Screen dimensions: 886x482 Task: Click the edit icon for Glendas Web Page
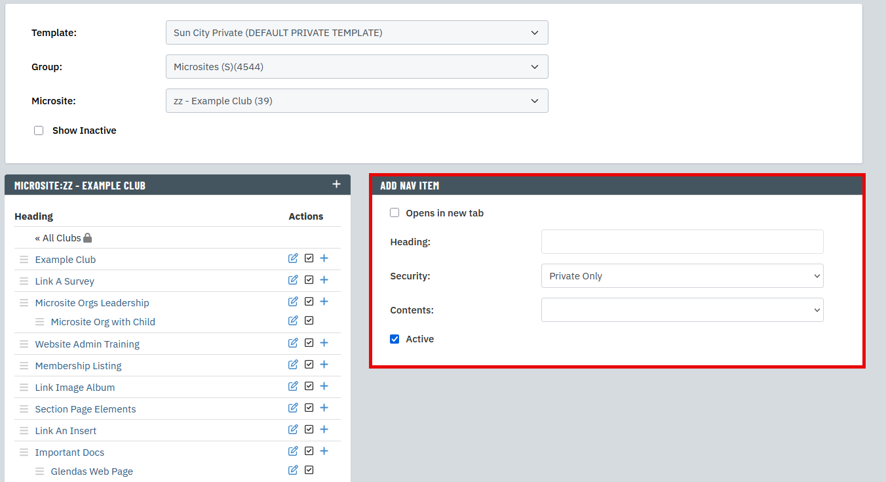tap(293, 470)
